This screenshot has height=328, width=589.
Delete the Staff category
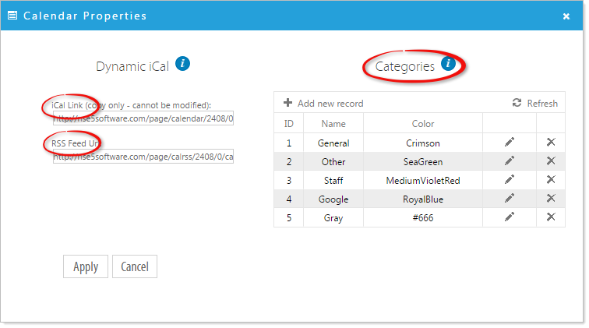click(551, 180)
